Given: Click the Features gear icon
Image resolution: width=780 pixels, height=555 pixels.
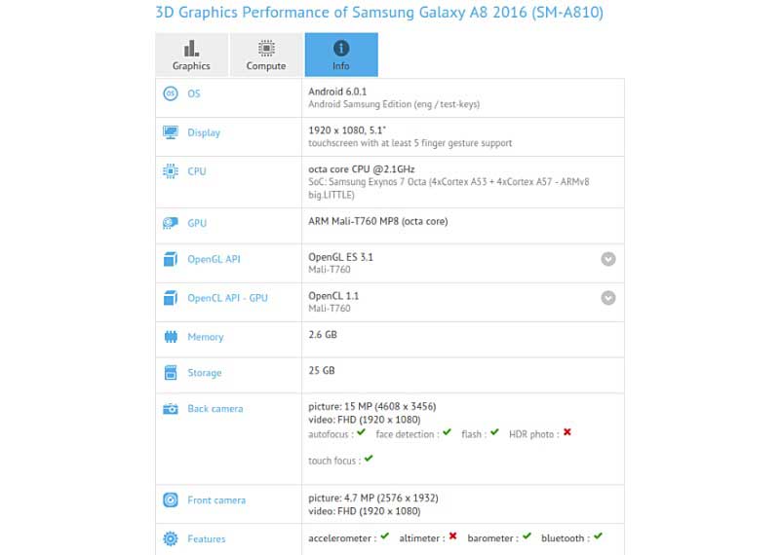Looking at the screenshot, I should click(171, 538).
